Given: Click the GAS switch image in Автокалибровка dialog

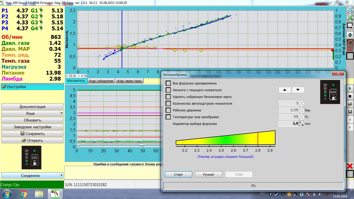Looking at the screenshot, I should coord(330,92).
